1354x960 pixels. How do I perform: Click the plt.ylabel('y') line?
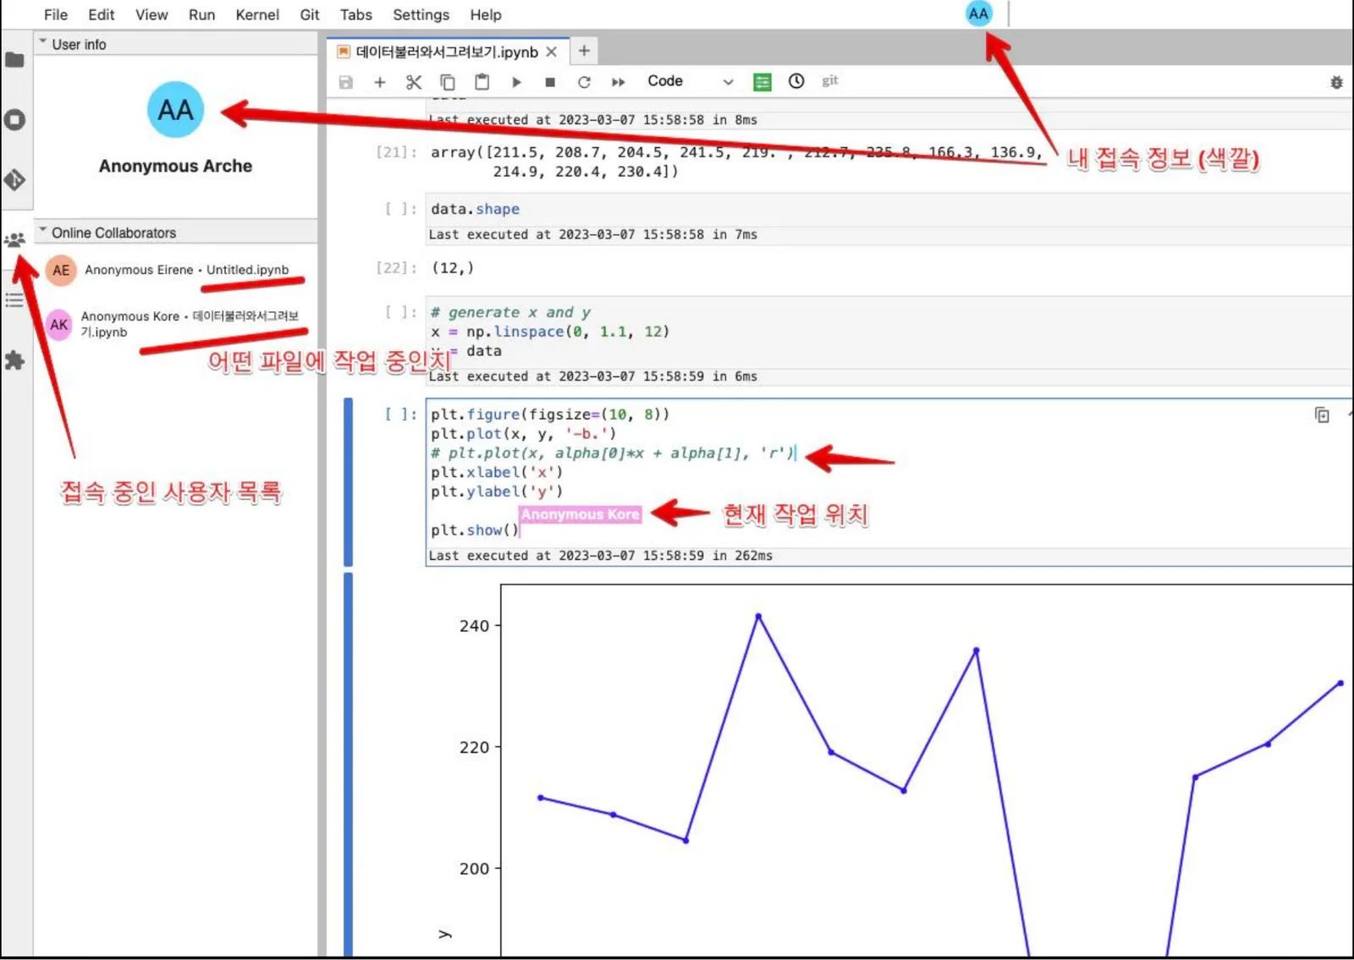pos(497,491)
